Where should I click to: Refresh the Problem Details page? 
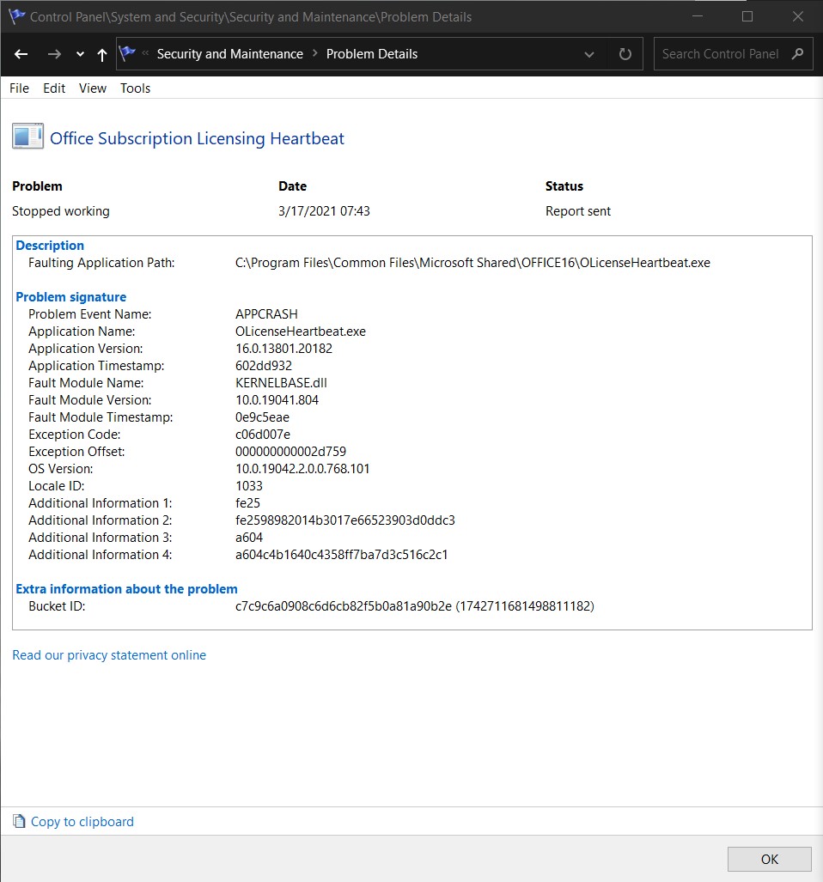pos(625,54)
